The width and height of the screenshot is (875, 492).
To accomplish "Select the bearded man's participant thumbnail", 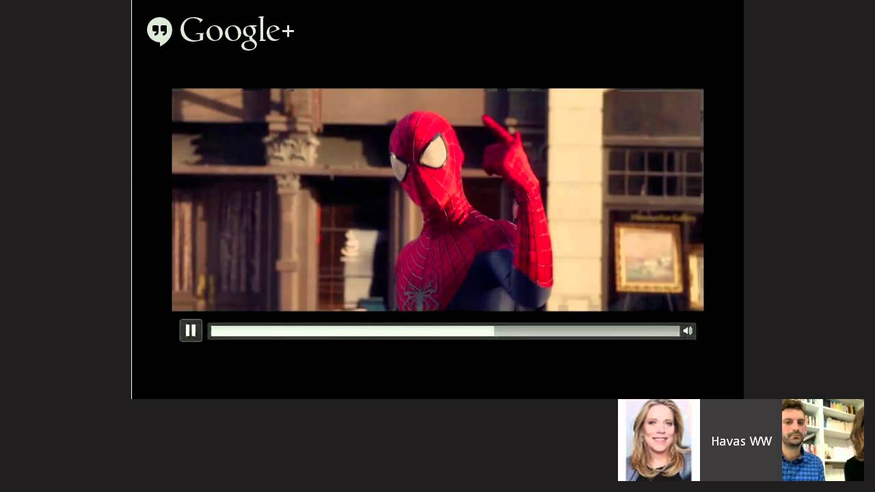I will point(823,440).
